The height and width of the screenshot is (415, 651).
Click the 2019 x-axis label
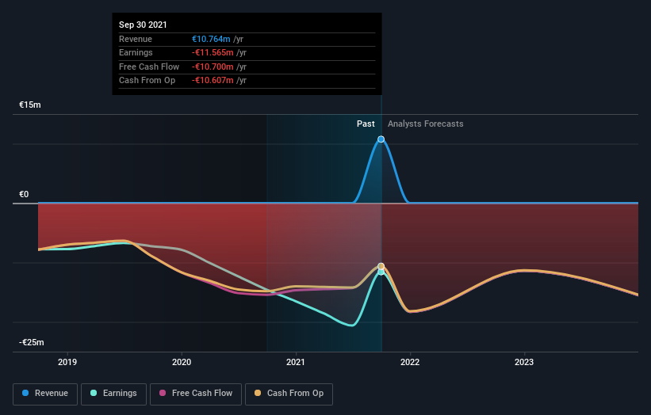(67, 362)
